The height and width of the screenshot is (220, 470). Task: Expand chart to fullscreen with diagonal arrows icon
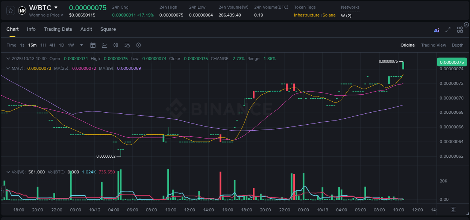[448, 29]
